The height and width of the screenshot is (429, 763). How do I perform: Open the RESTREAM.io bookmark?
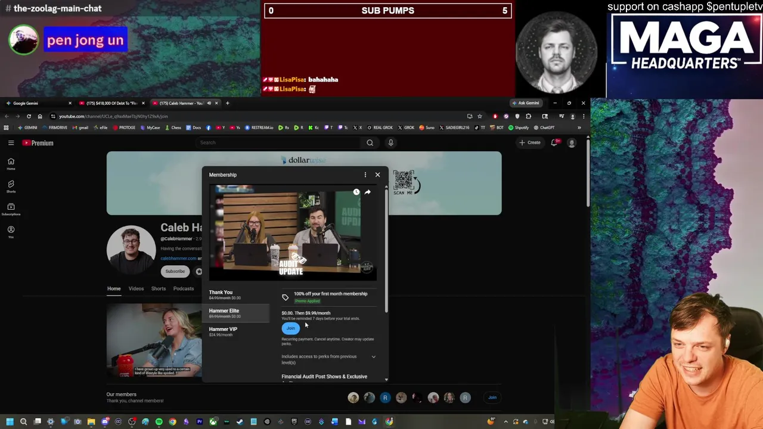pyautogui.click(x=259, y=128)
